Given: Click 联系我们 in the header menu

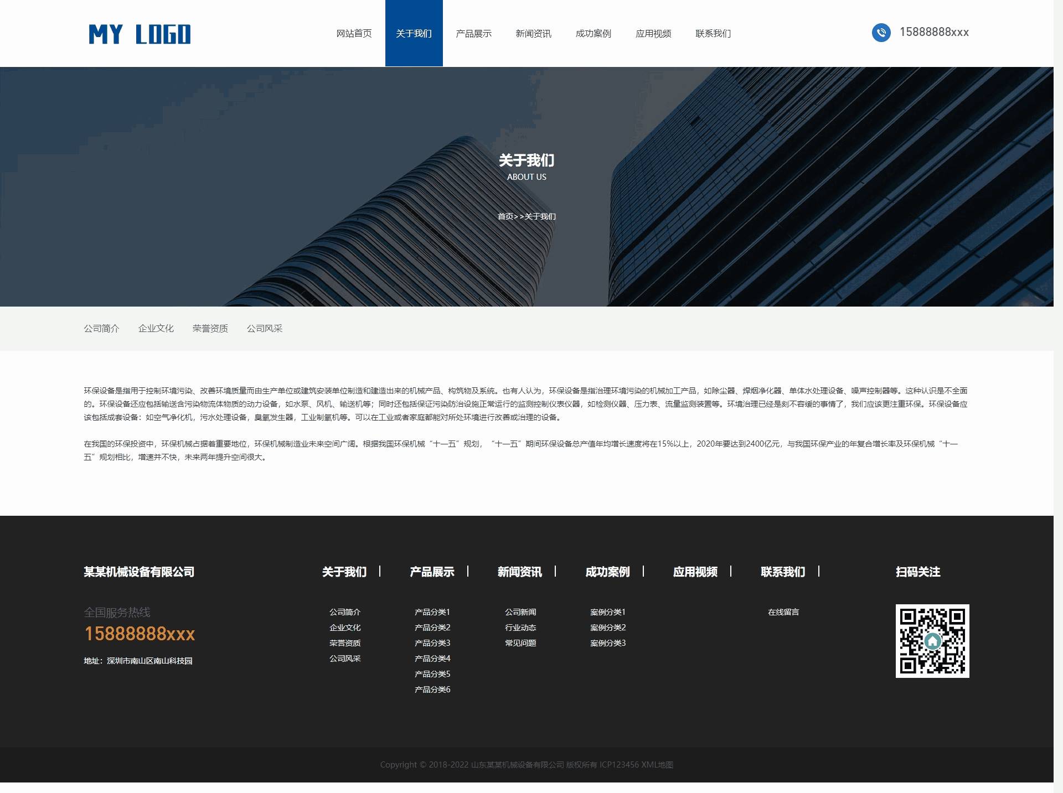Looking at the screenshot, I should tap(713, 34).
